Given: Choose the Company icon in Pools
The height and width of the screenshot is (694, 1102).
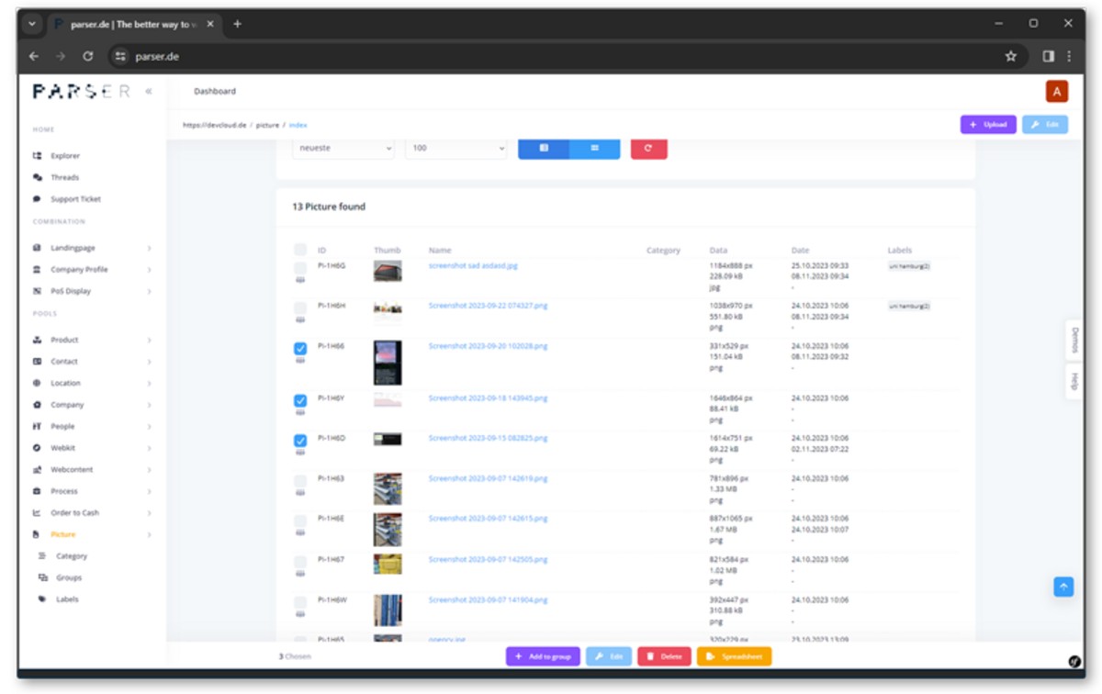Looking at the screenshot, I should click(x=37, y=405).
